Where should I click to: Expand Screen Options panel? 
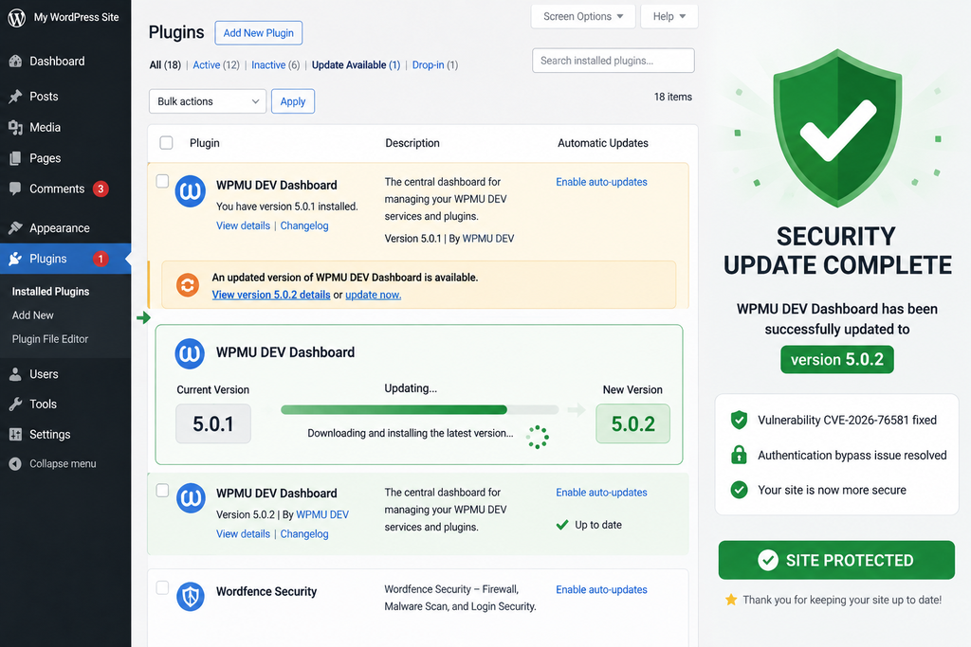(583, 17)
